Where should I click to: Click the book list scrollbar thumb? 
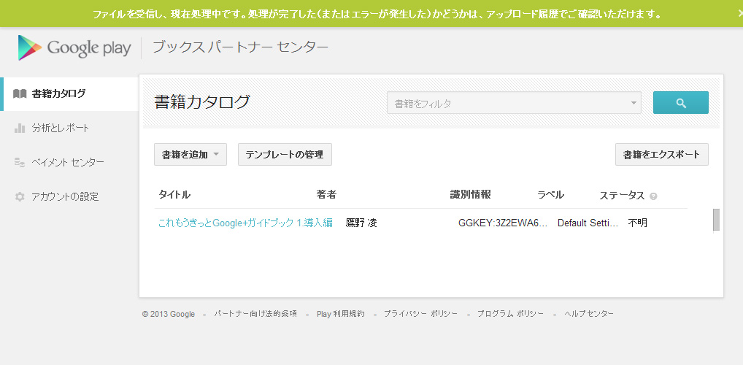[x=716, y=220]
